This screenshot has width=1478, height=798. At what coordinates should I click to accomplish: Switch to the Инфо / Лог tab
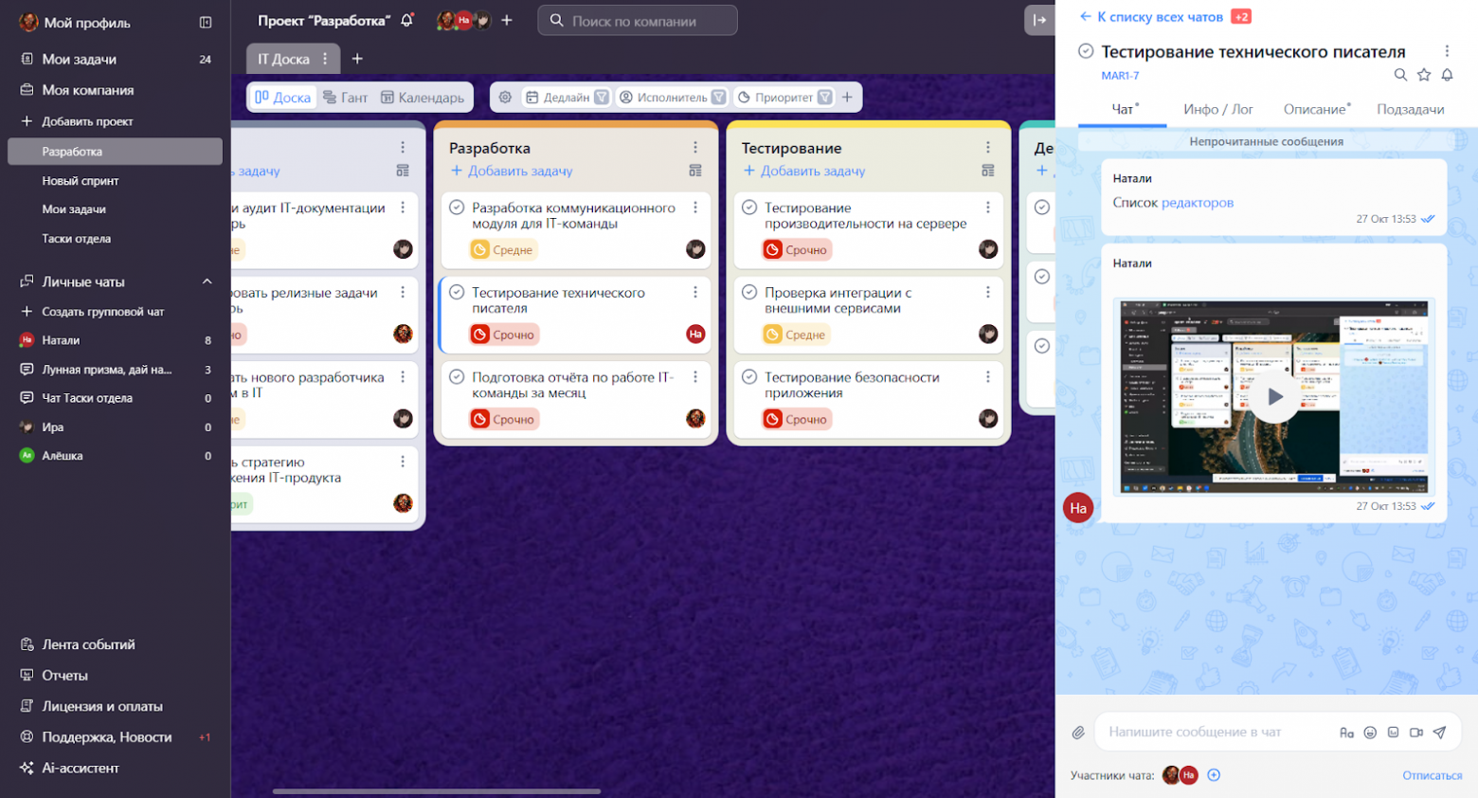1217,109
